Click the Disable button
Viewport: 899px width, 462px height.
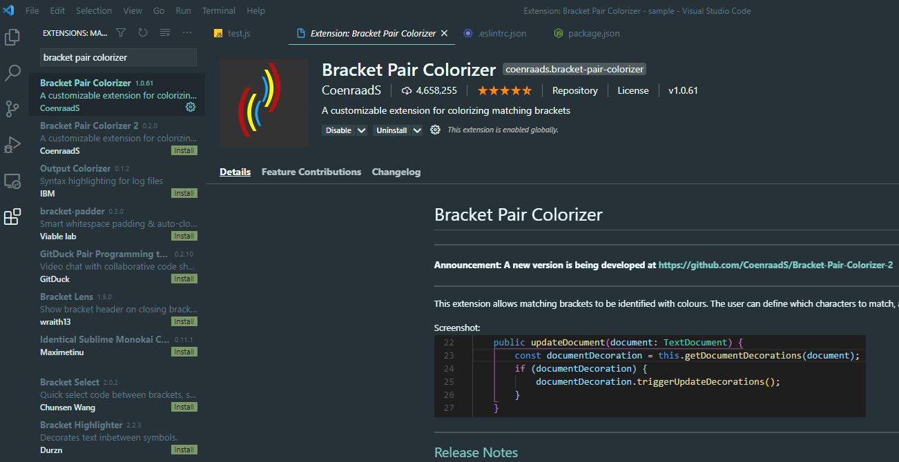click(338, 130)
